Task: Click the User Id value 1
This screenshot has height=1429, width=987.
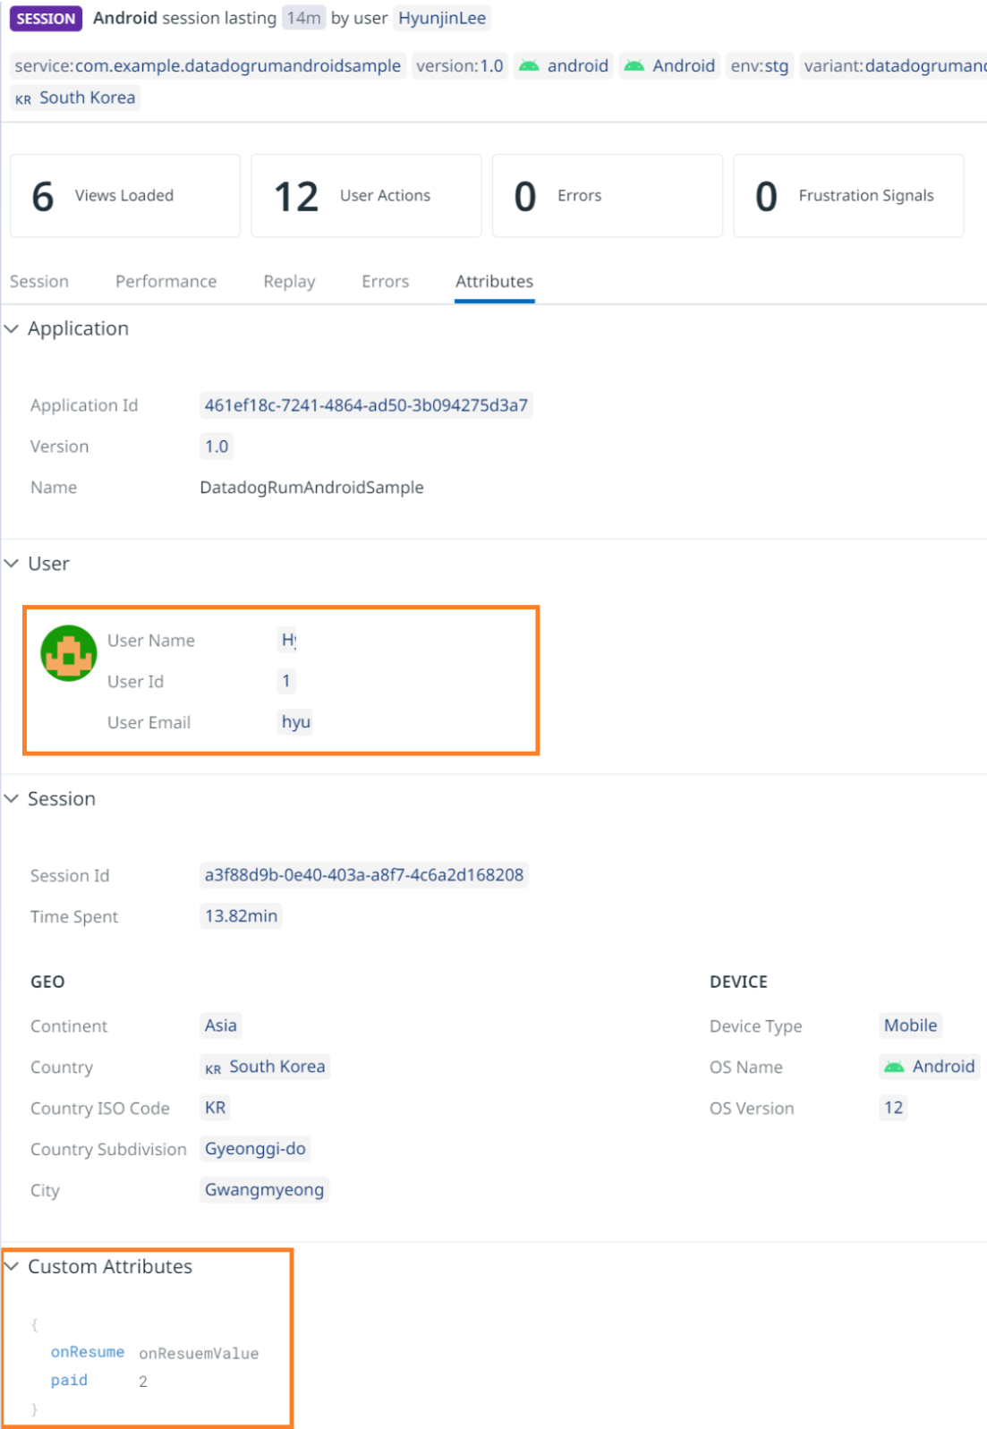Action: pos(286,681)
